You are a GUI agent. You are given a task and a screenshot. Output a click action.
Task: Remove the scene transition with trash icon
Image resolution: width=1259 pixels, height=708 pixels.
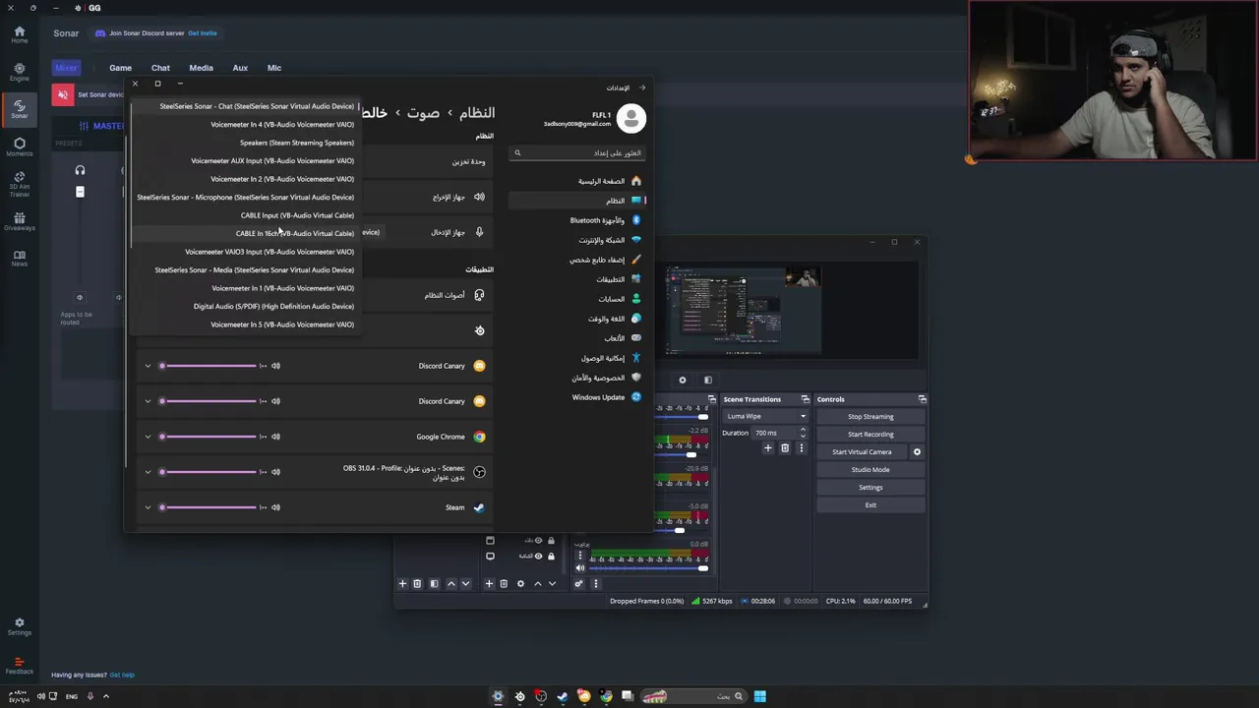point(785,448)
